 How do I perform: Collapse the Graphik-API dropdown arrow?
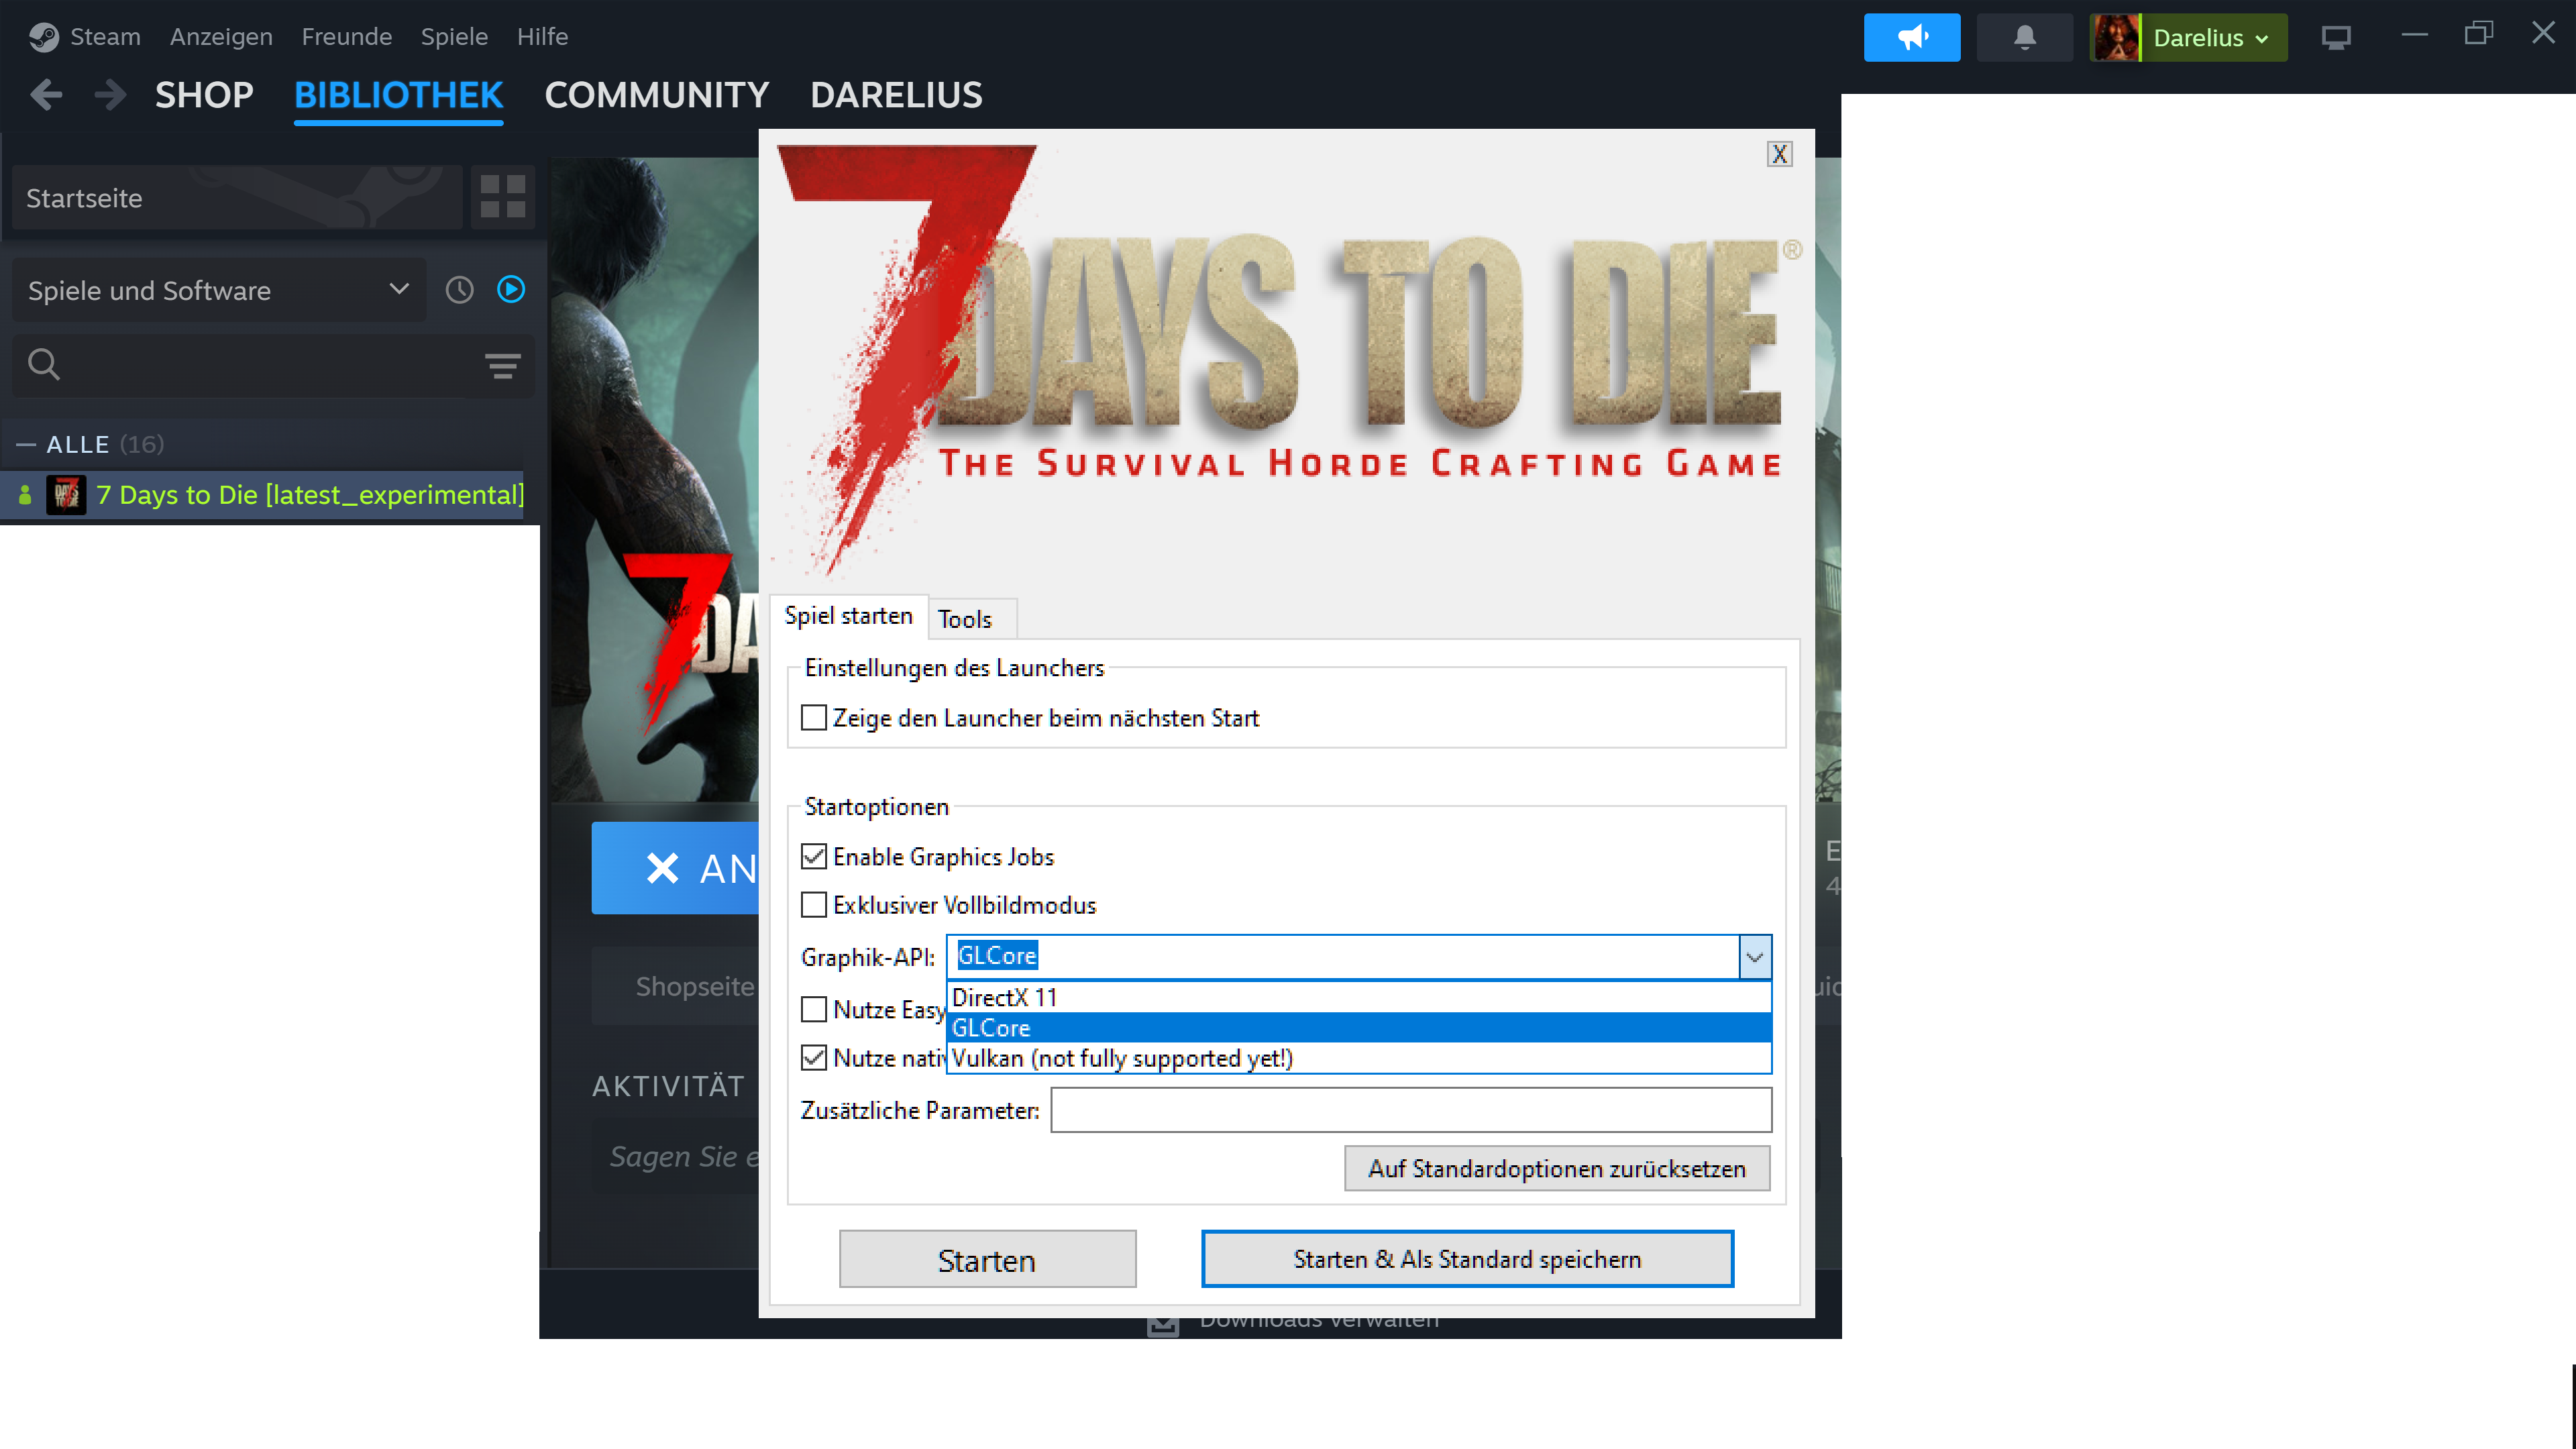point(1754,957)
